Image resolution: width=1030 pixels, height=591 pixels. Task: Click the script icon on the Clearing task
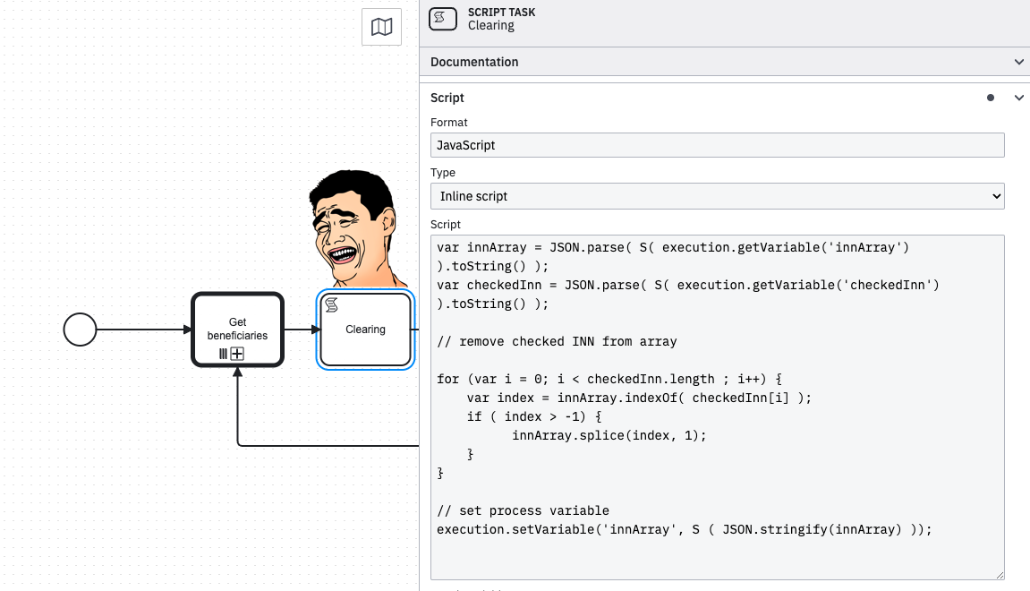point(332,305)
